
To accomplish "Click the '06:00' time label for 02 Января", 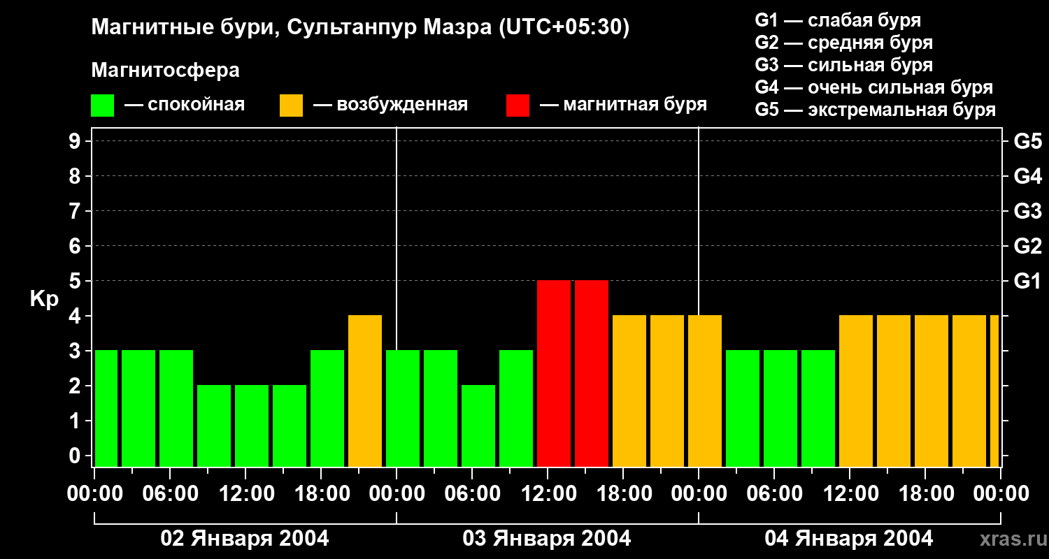I will (170, 493).
